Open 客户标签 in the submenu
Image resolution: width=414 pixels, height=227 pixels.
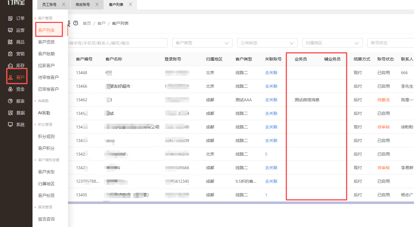[46, 195]
